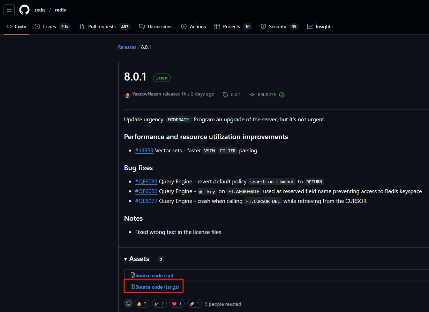Viewport: 429px width, 312px height.
Task: Click 'Performance and resource utilization improvements' heading
Action: pyautogui.click(x=206, y=137)
